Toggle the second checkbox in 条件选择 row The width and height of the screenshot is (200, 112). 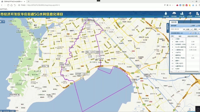[197, 26]
